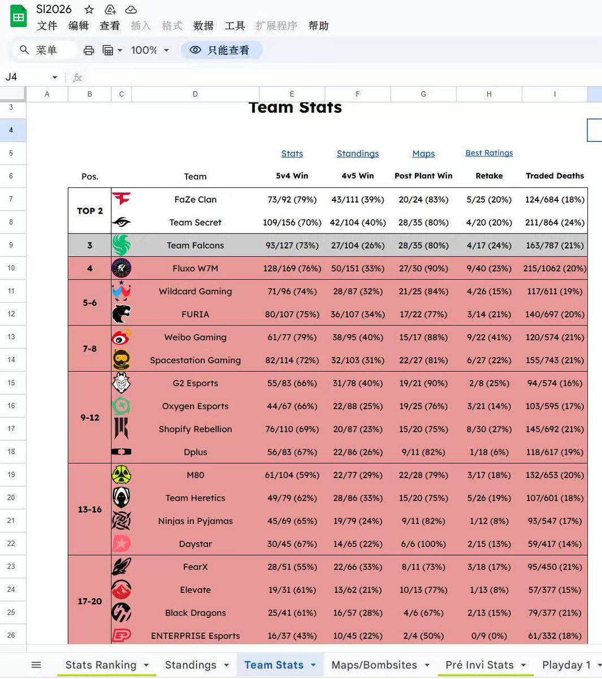
Task: Click the search icon in the menu box
Action: (x=24, y=50)
